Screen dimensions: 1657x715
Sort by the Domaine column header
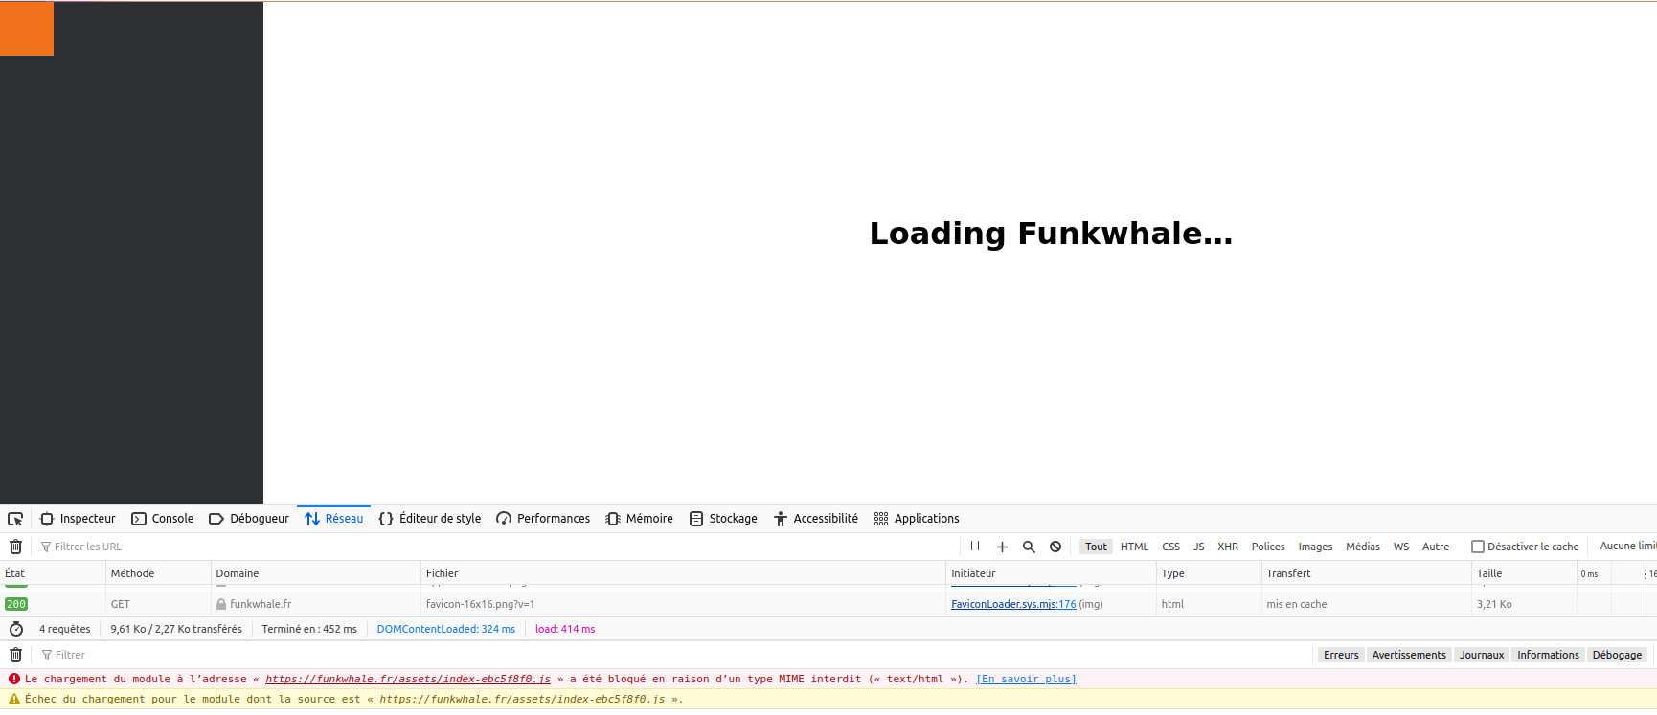tap(316, 573)
